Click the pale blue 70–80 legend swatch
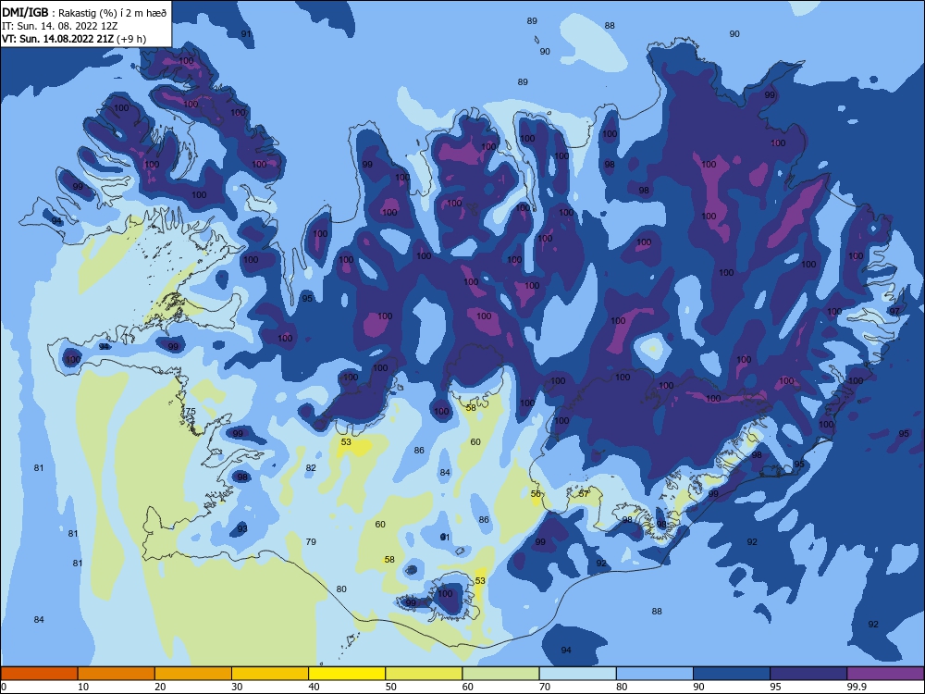The image size is (925, 694). pos(577,674)
